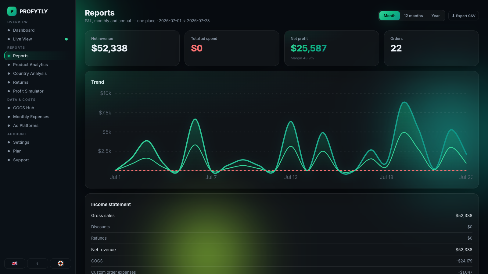Switch to the Year period view
The image size is (488, 274).
(x=436, y=16)
